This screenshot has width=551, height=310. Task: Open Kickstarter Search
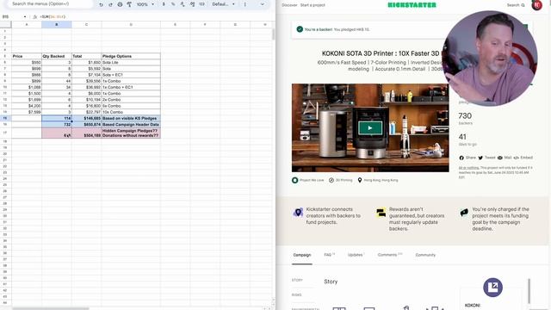[516, 5]
